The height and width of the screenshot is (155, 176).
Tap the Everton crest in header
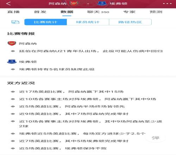pos(102,3)
